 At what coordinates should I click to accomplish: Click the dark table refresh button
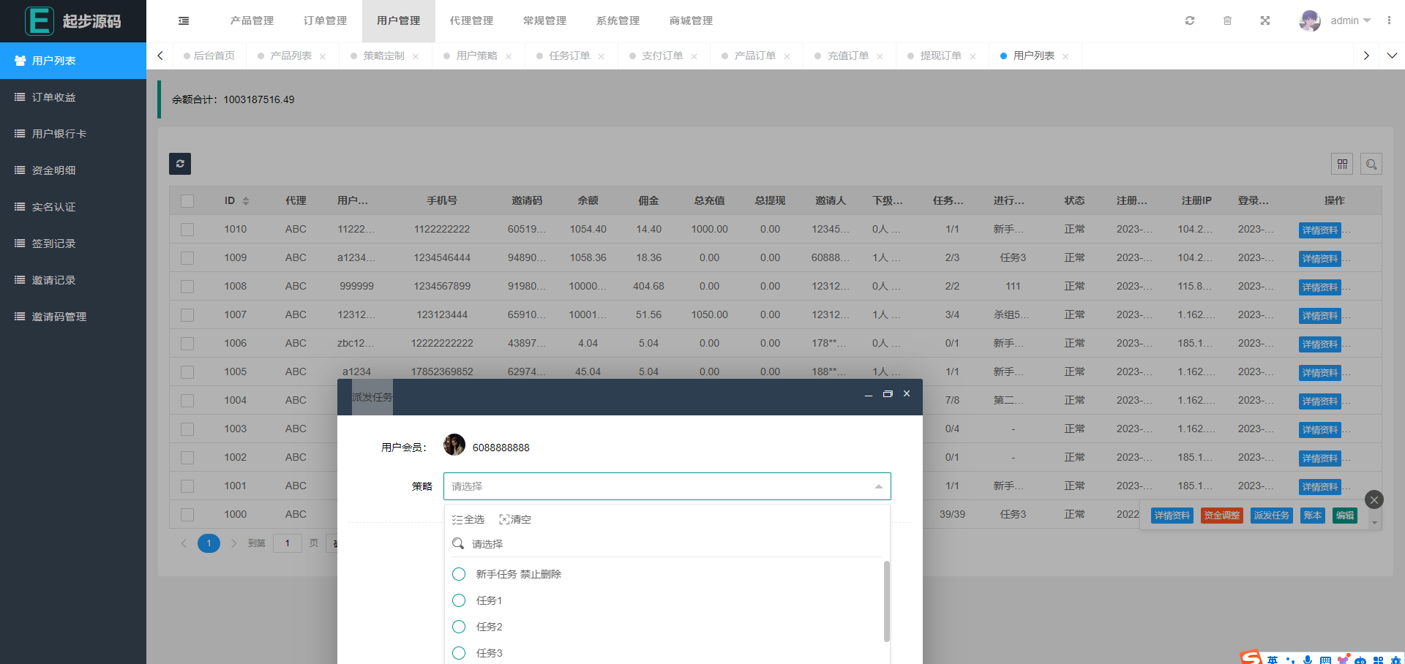point(180,164)
